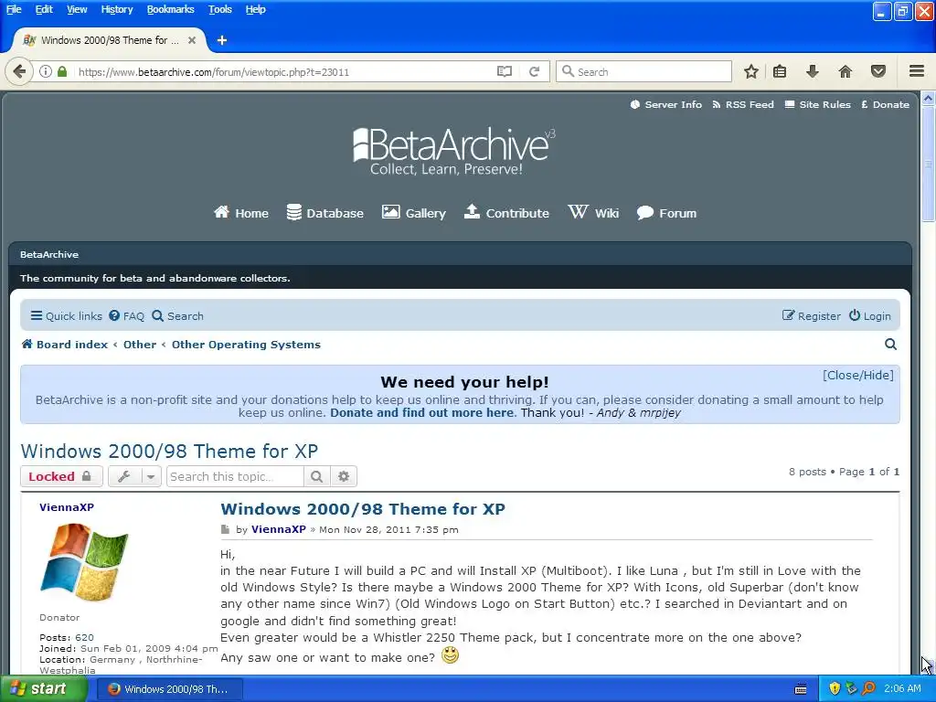
Task: Open Contribute in site navigation
Action: (x=506, y=212)
